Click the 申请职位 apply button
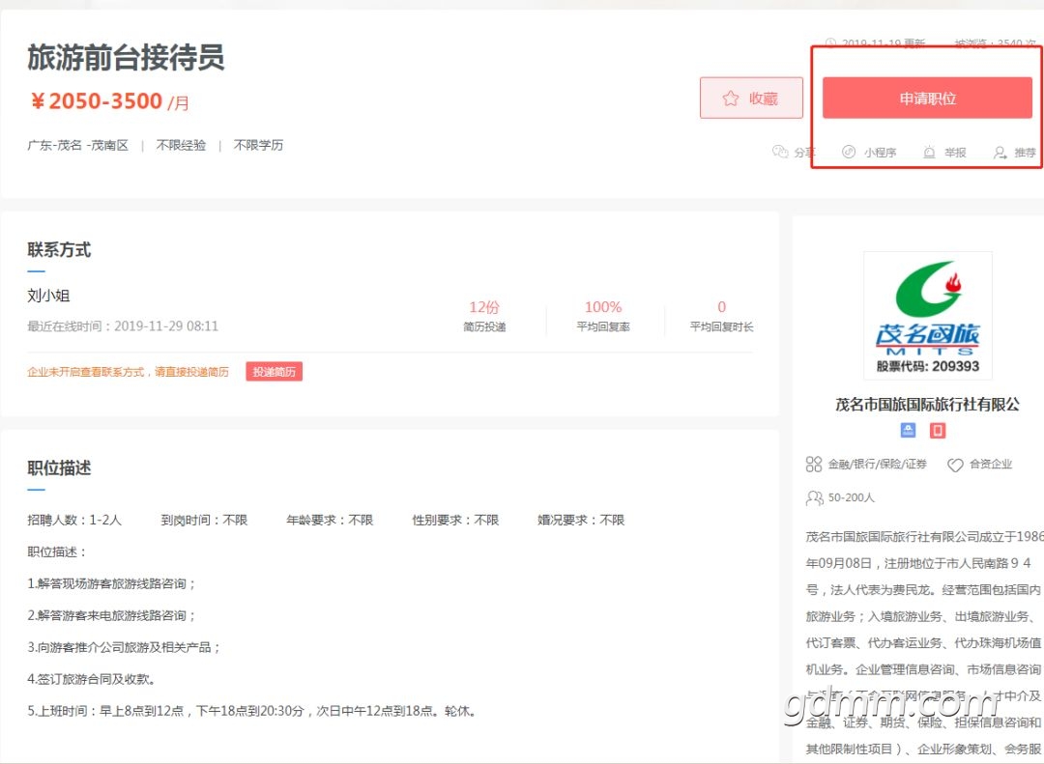The image size is (1044, 764). tap(927, 98)
